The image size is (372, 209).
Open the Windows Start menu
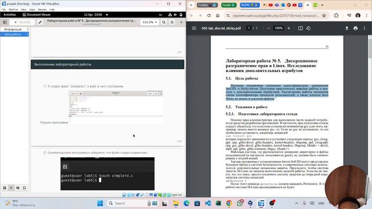(100, 203)
